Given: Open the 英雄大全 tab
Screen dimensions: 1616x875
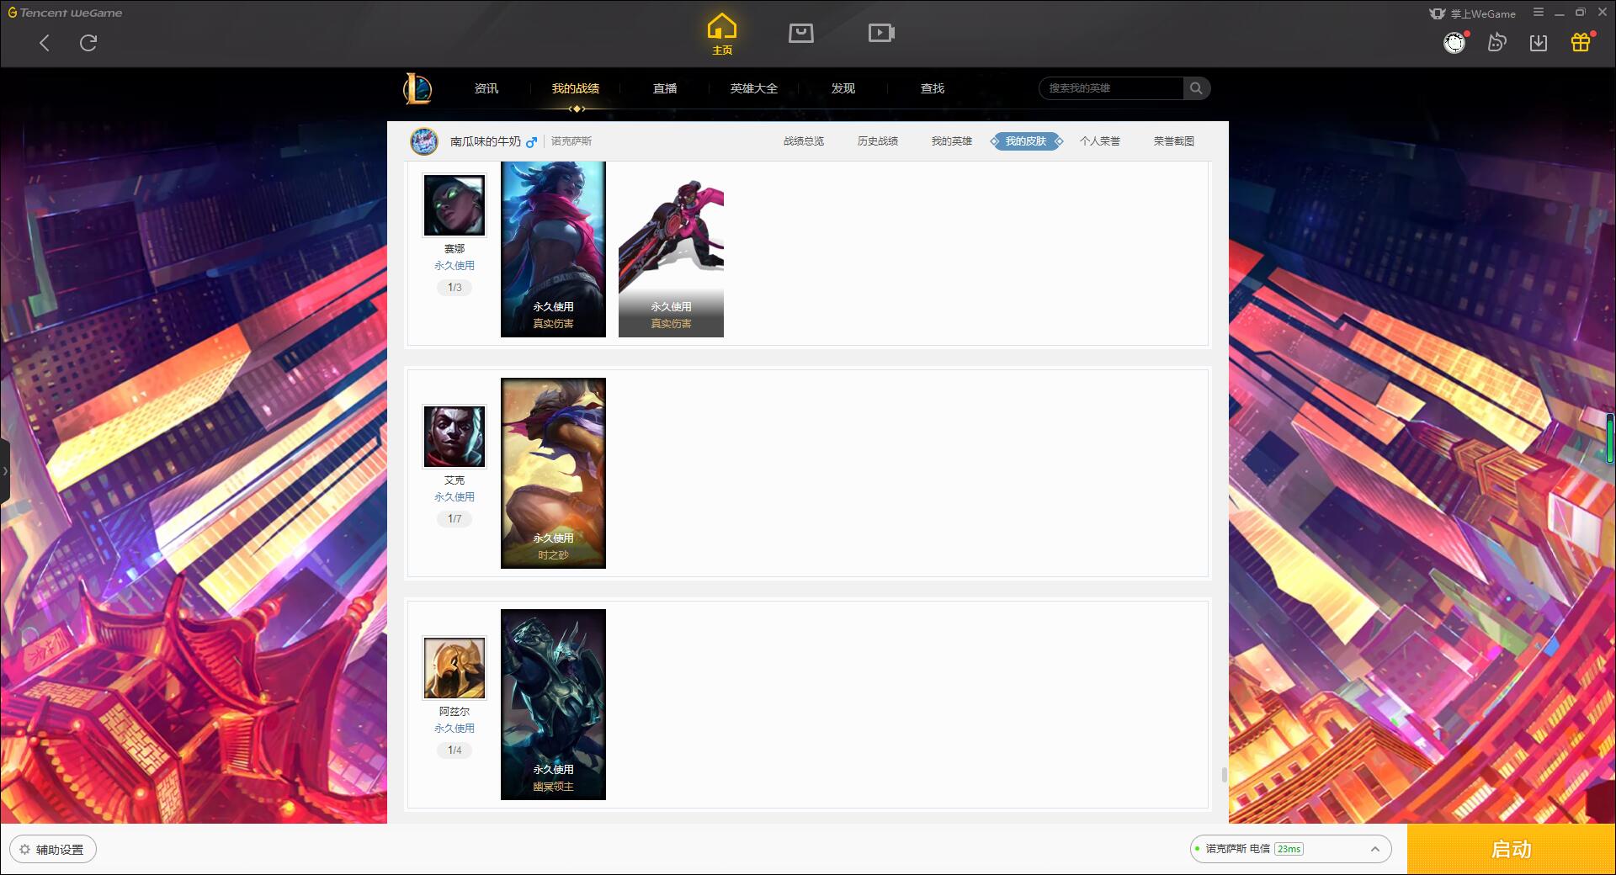Looking at the screenshot, I should click(x=754, y=88).
